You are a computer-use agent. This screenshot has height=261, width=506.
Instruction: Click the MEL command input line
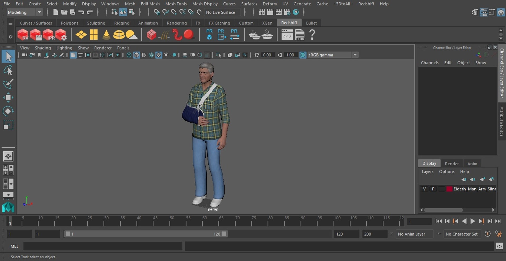point(103,246)
